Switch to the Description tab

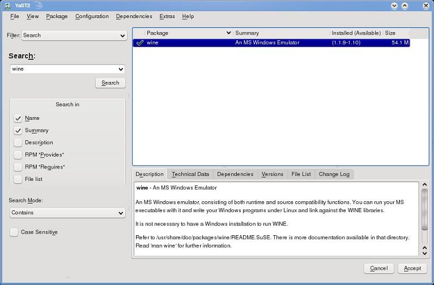pyautogui.click(x=150, y=174)
